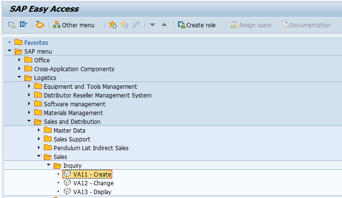Click Pendulum List Indirect Sales folder icon
Image resolution: width=342 pixels, height=198 pixels.
(x=48, y=147)
